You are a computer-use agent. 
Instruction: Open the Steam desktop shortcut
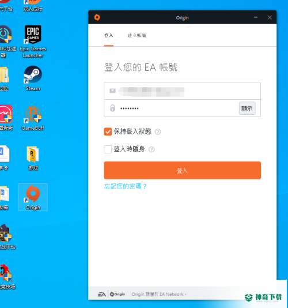pyautogui.click(x=33, y=78)
